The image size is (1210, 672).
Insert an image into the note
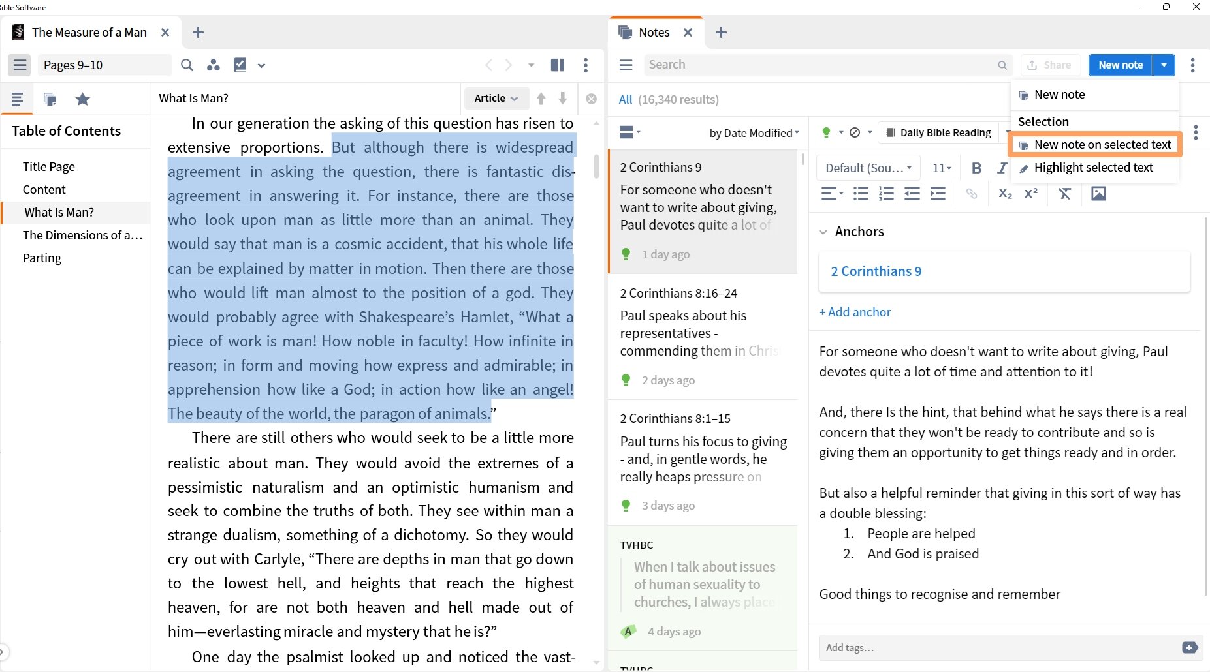[1099, 193]
